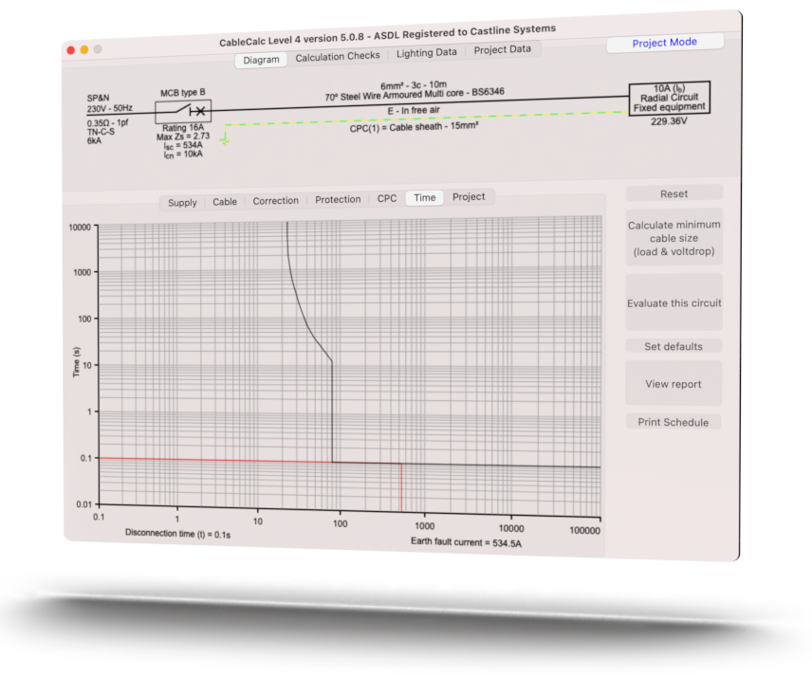Switch to the Correction tab
This screenshot has height=676, width=812.
point(276,200)
